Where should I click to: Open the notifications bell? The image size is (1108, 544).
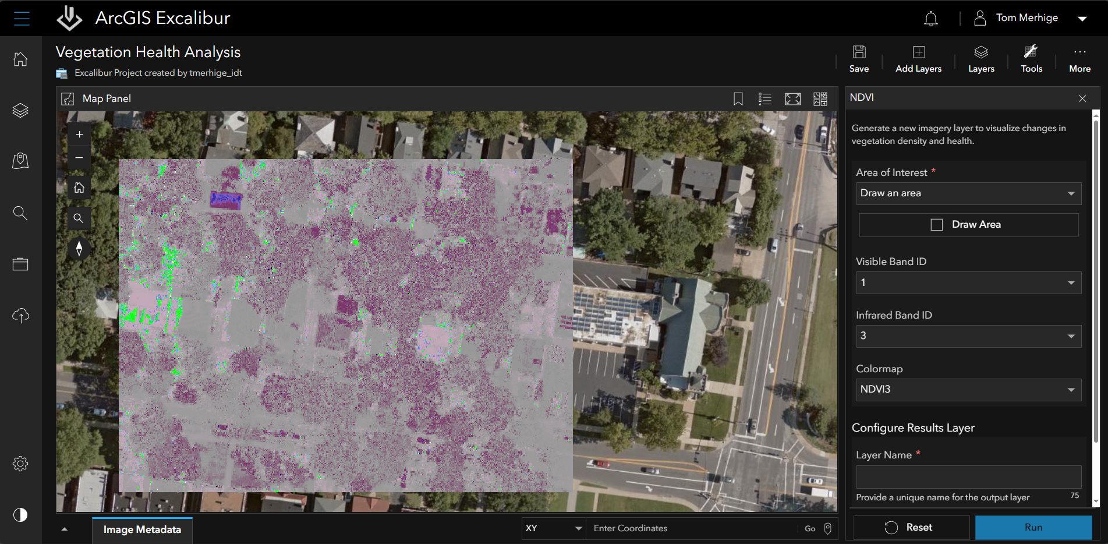click(930, 19)
